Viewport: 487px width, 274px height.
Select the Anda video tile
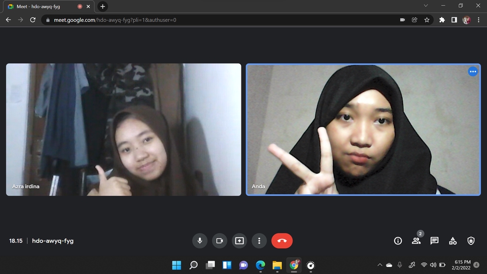pyautogui.click(x=363, y=129)
